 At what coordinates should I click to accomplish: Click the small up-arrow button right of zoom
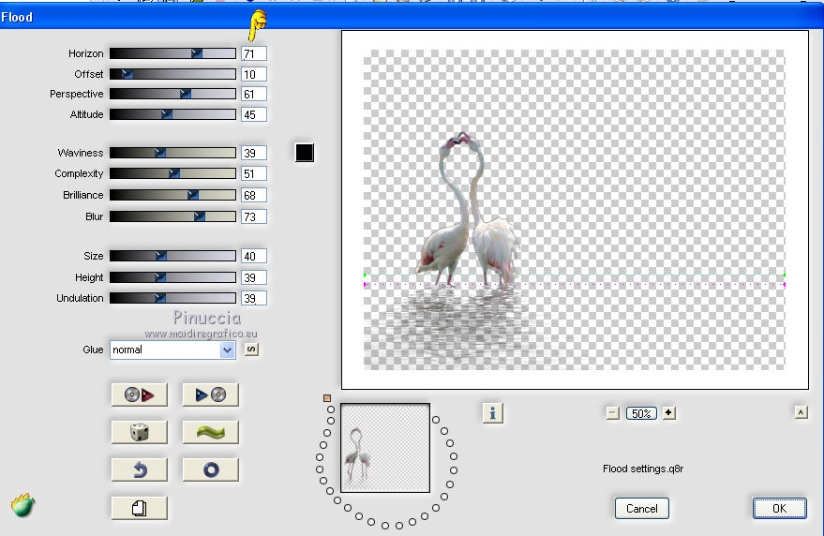tap(801, 412)
